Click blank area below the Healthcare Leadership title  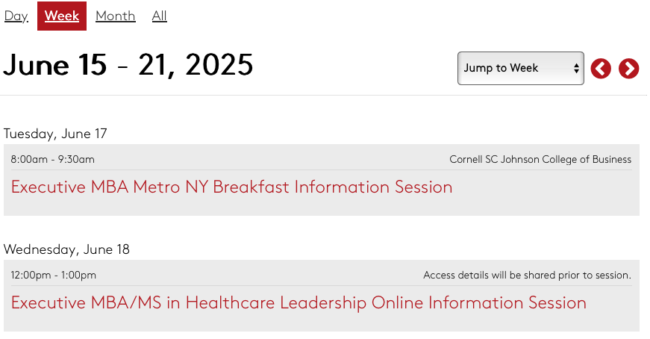(322, 323)
